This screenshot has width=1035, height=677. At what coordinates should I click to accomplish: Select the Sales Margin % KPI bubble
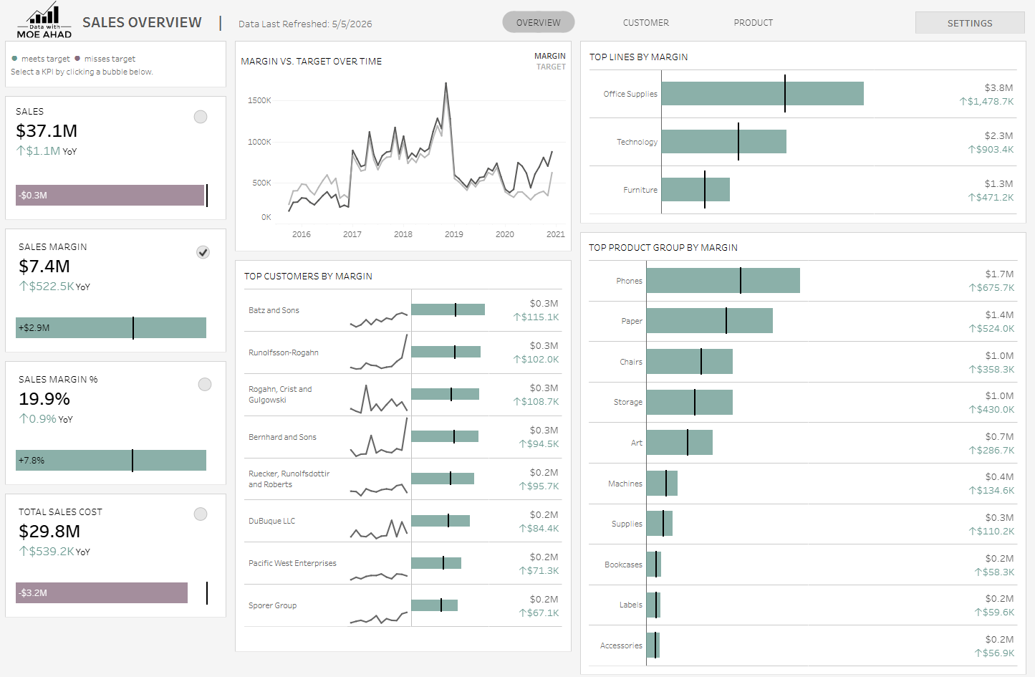tap(205, 385)
